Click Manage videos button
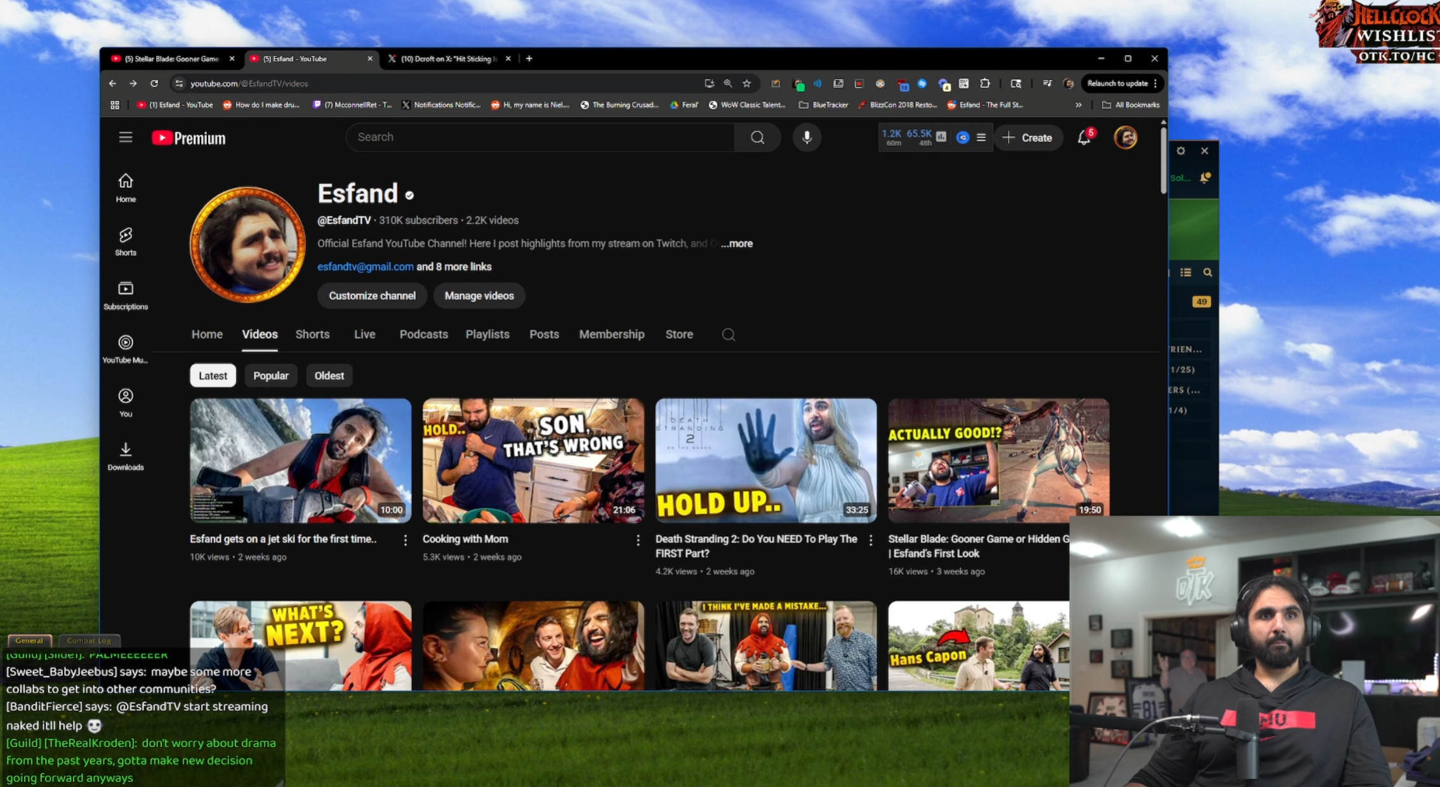This screenshot has height=787, width=1440. (479, 296)
